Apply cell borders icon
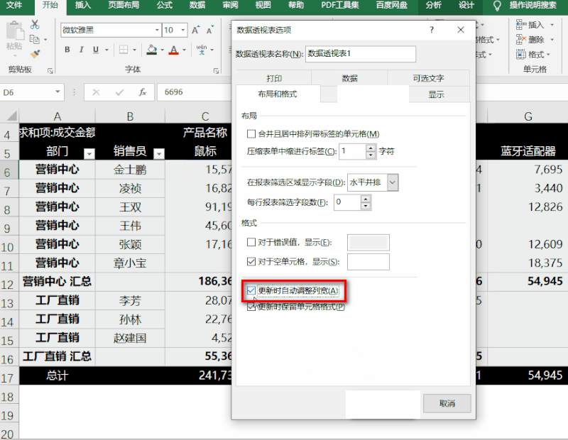Screen dimensions: 568x440 coord(124,50)
